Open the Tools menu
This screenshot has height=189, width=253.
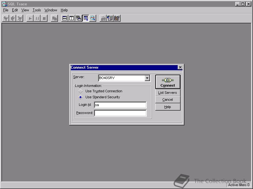(37, 10)
